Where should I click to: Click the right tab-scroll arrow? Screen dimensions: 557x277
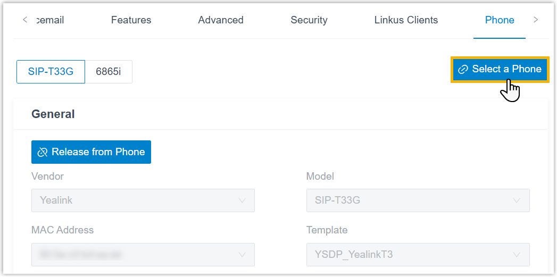coord(536,20)
